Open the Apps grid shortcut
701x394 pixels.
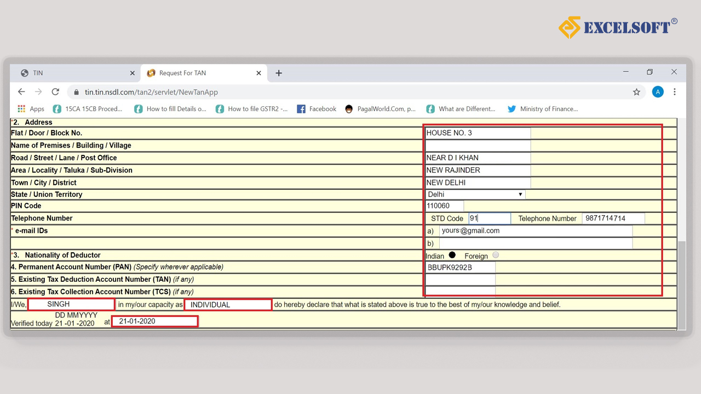[31, 109]
